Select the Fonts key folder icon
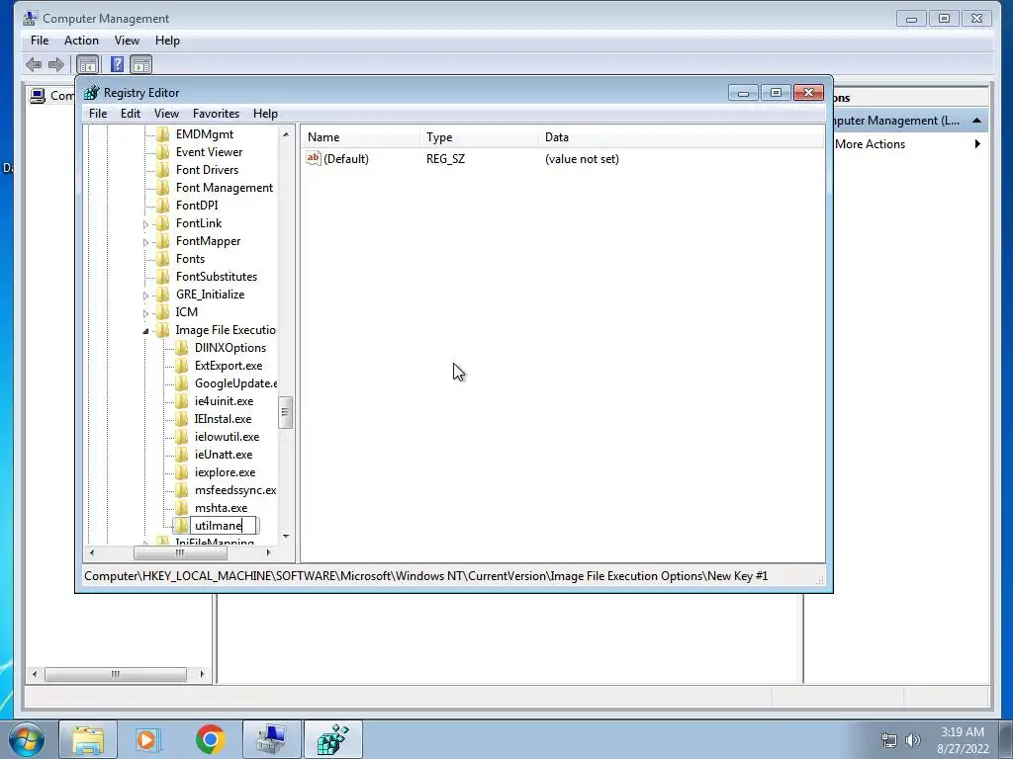 [x=163, y=259]
